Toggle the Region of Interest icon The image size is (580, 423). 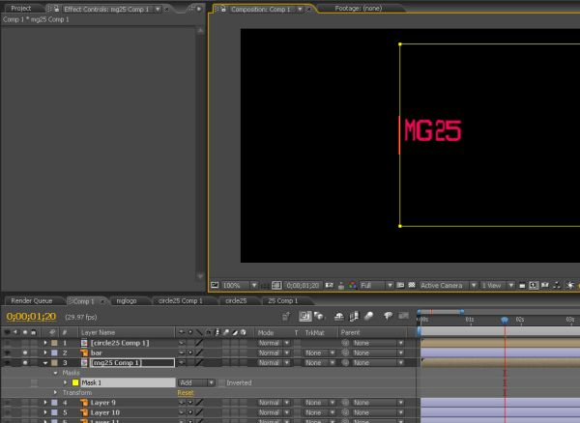coord(400,285)
